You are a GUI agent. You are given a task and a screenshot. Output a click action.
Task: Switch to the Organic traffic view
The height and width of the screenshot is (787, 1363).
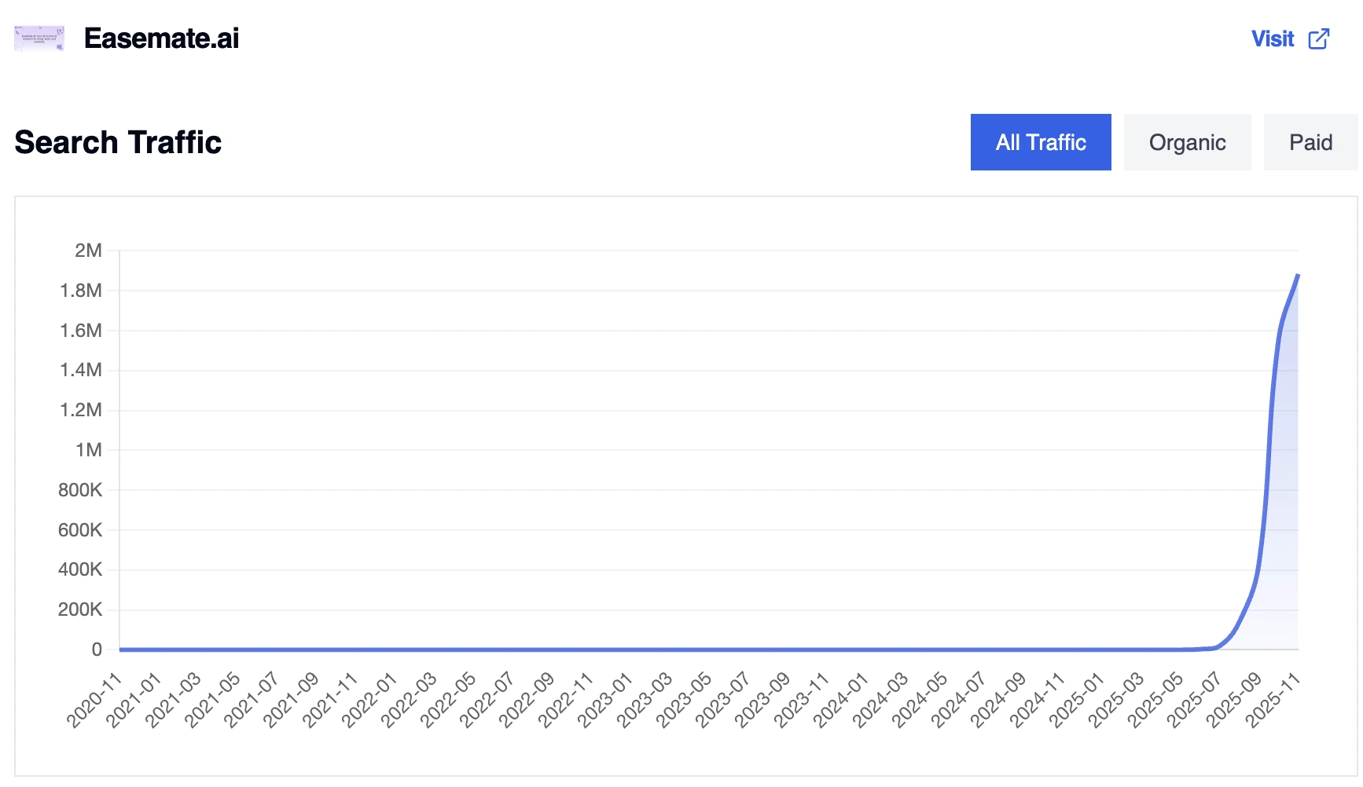point(1187,142)
